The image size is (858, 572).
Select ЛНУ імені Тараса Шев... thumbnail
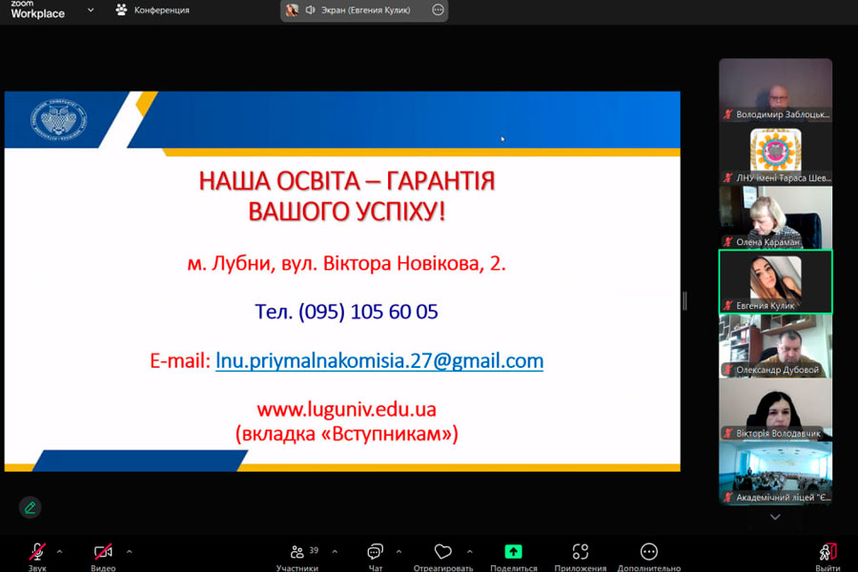(775, 153)
